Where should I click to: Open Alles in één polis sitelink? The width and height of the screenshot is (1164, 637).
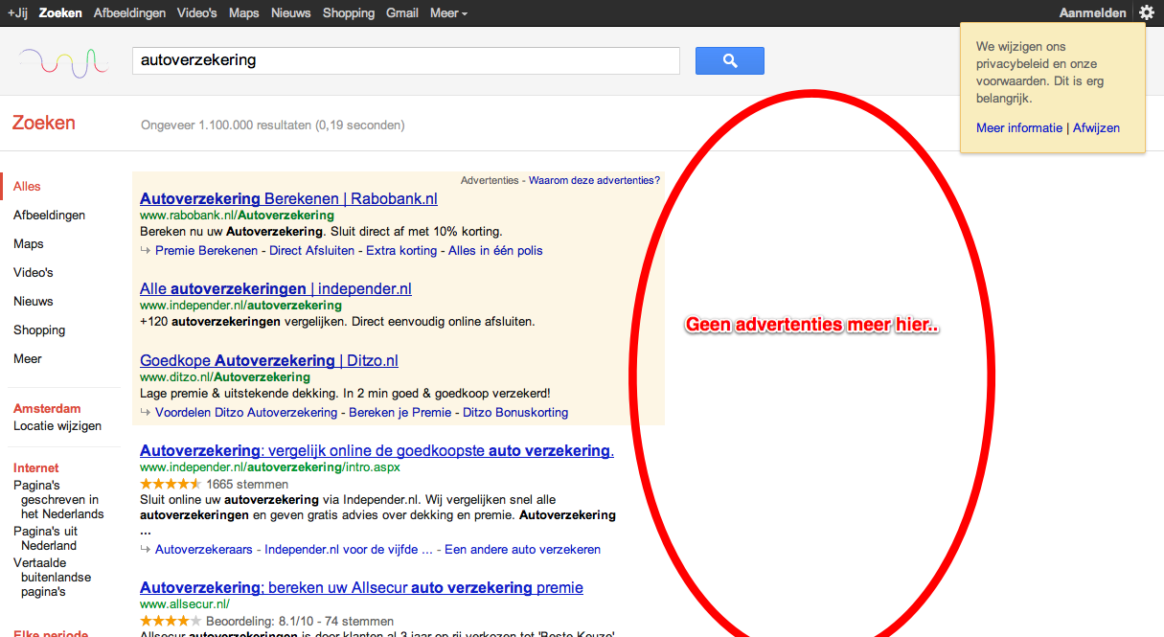tap(495, 251)
